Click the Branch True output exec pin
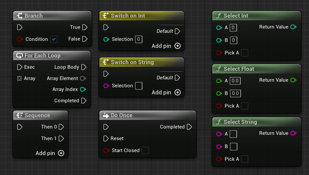Screen dimensions: 309x175 tap(85, 27)
